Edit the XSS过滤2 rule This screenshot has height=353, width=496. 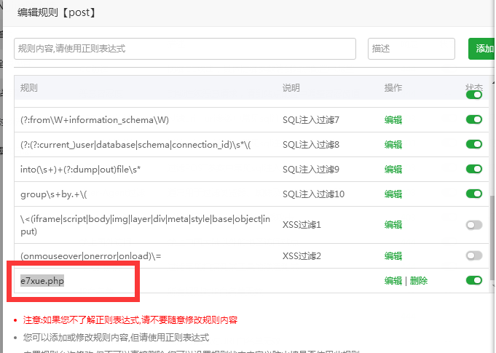tap(393, 255)
